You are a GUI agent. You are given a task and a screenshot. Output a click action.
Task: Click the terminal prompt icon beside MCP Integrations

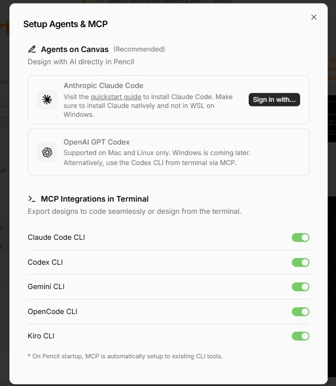coord(32,199)
